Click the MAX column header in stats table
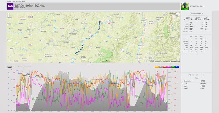Screen dimensions: 219x113 201,37
